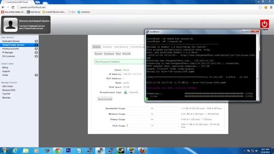Open Windows Explorer folder on the taskbar

point(26,151)
